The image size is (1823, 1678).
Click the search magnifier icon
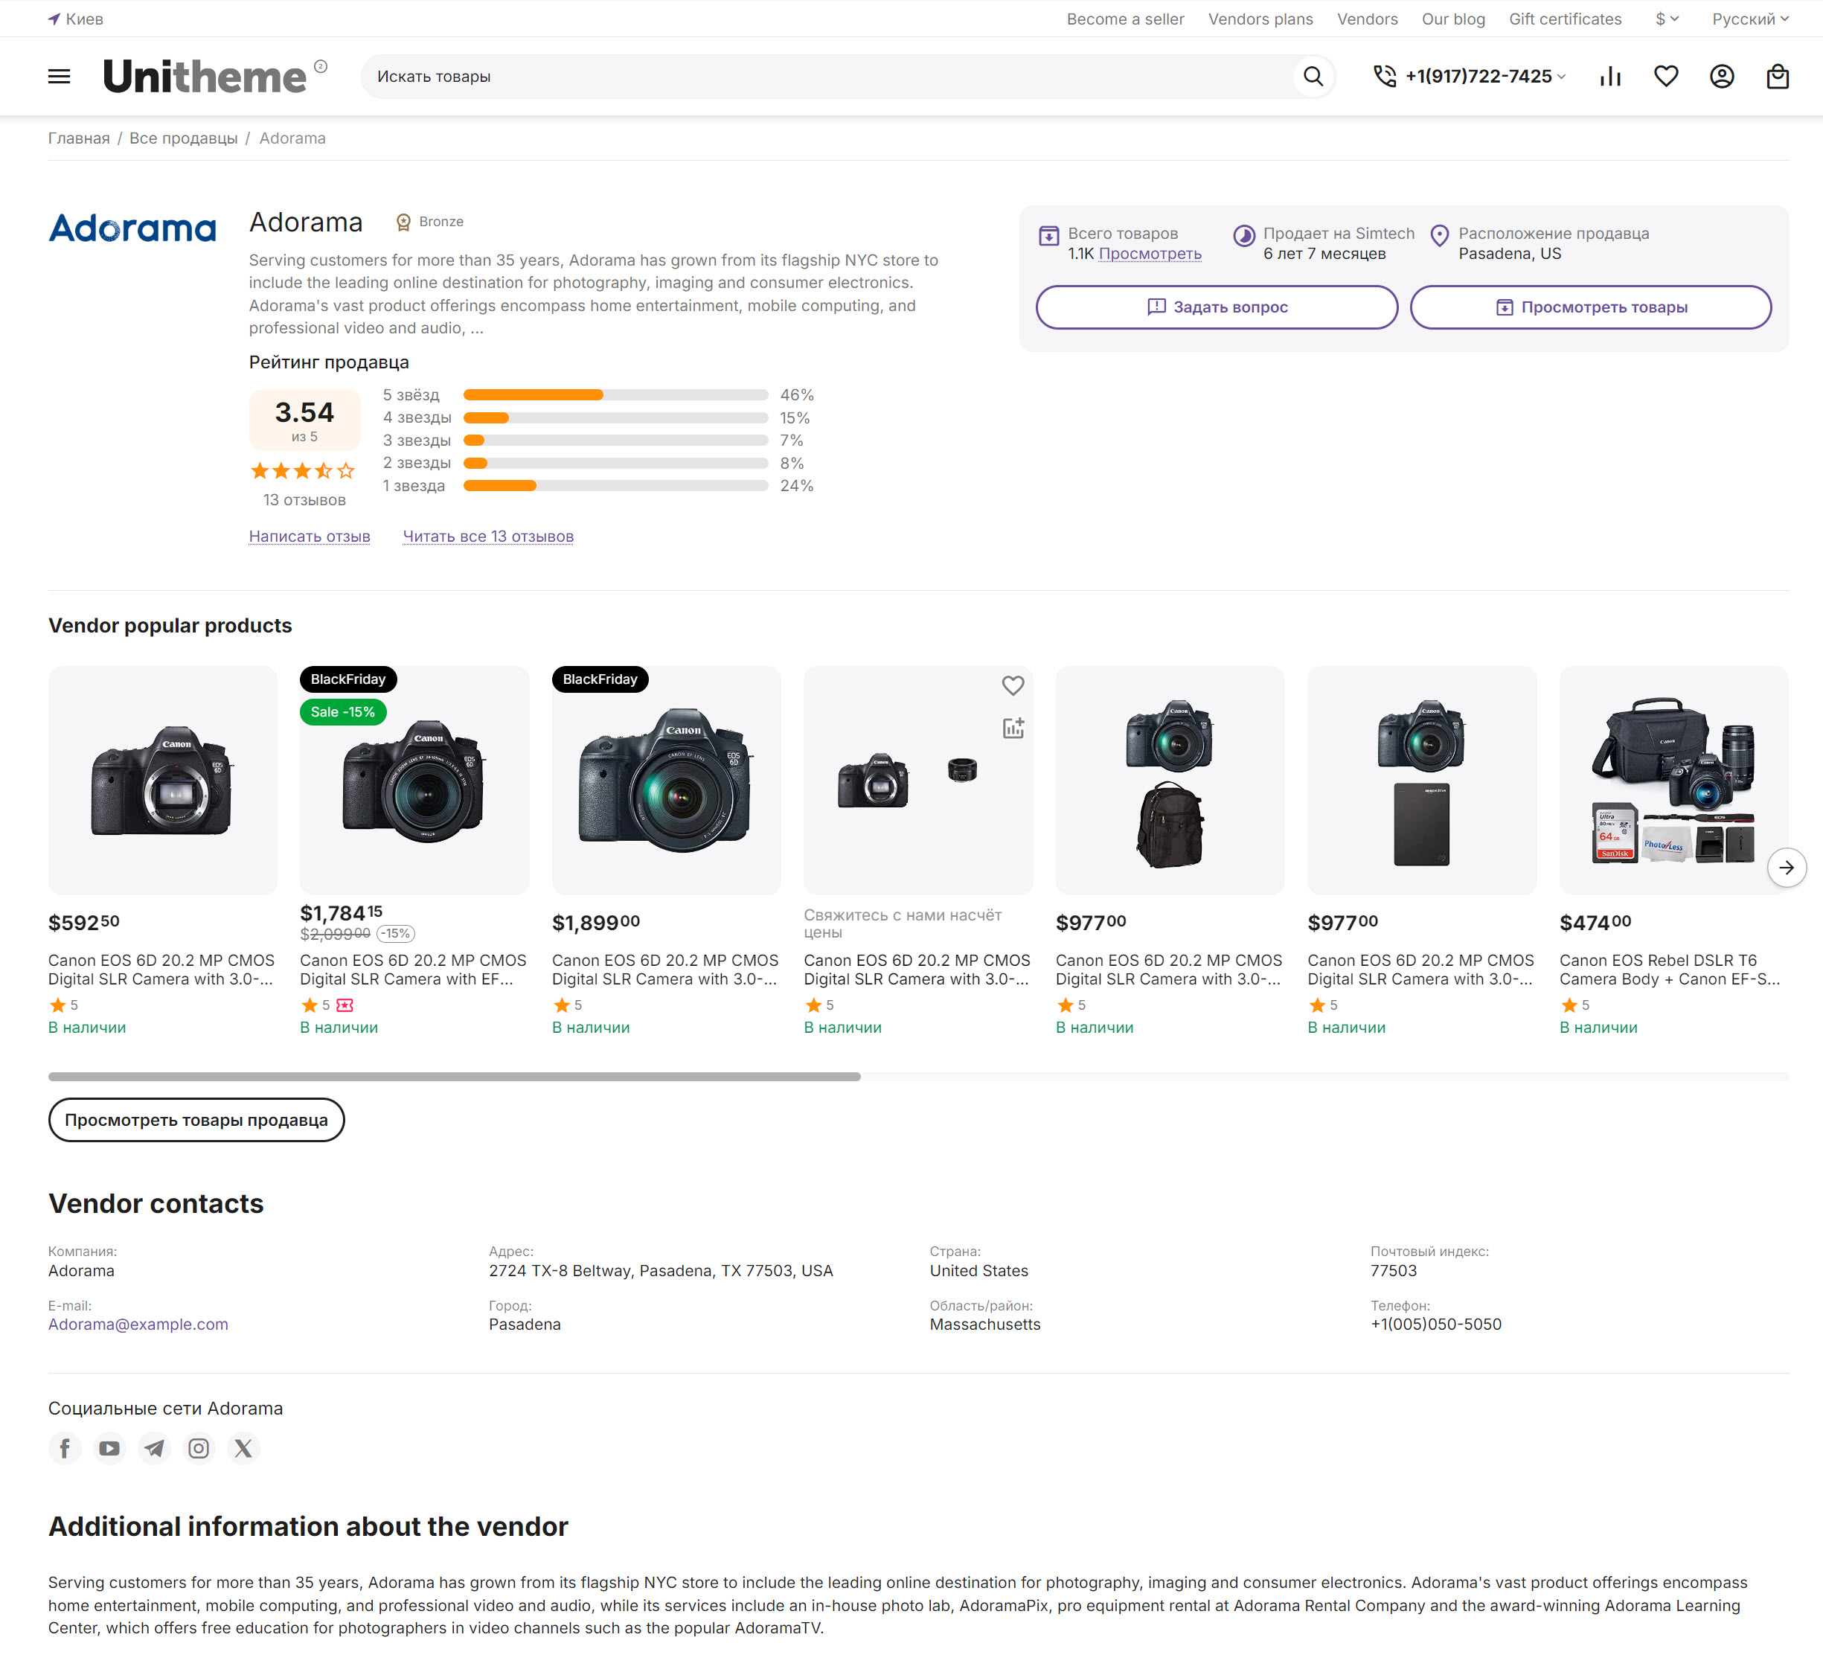click(x=1313, y=76)
